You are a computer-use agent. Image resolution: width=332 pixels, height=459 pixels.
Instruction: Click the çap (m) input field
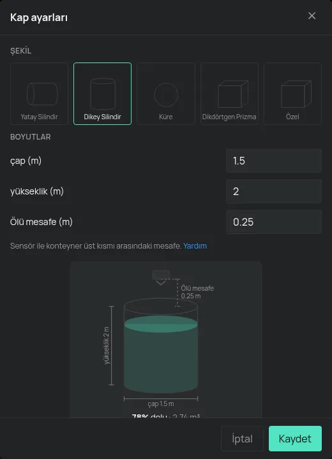coord(274,161)
